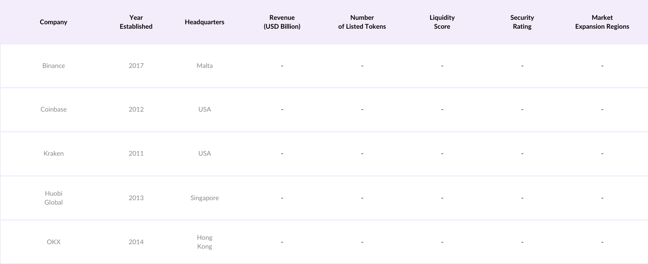Select the Singapore headquarters cell
This screenshot has height=264, width=648.
[205, 198]
